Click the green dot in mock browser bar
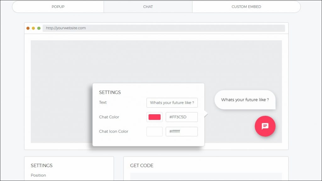This screenshot has width=322, height=181. pyautogui.click(x=39, y=28)
